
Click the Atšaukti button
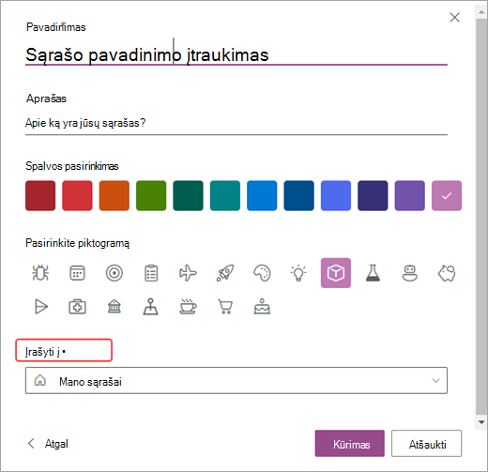click(426, 443)
